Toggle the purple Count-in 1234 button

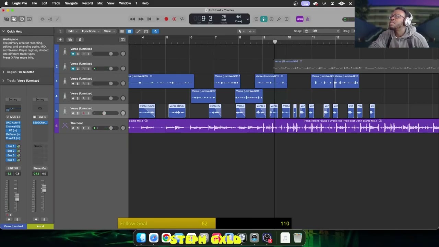click(x=300, y=19)
